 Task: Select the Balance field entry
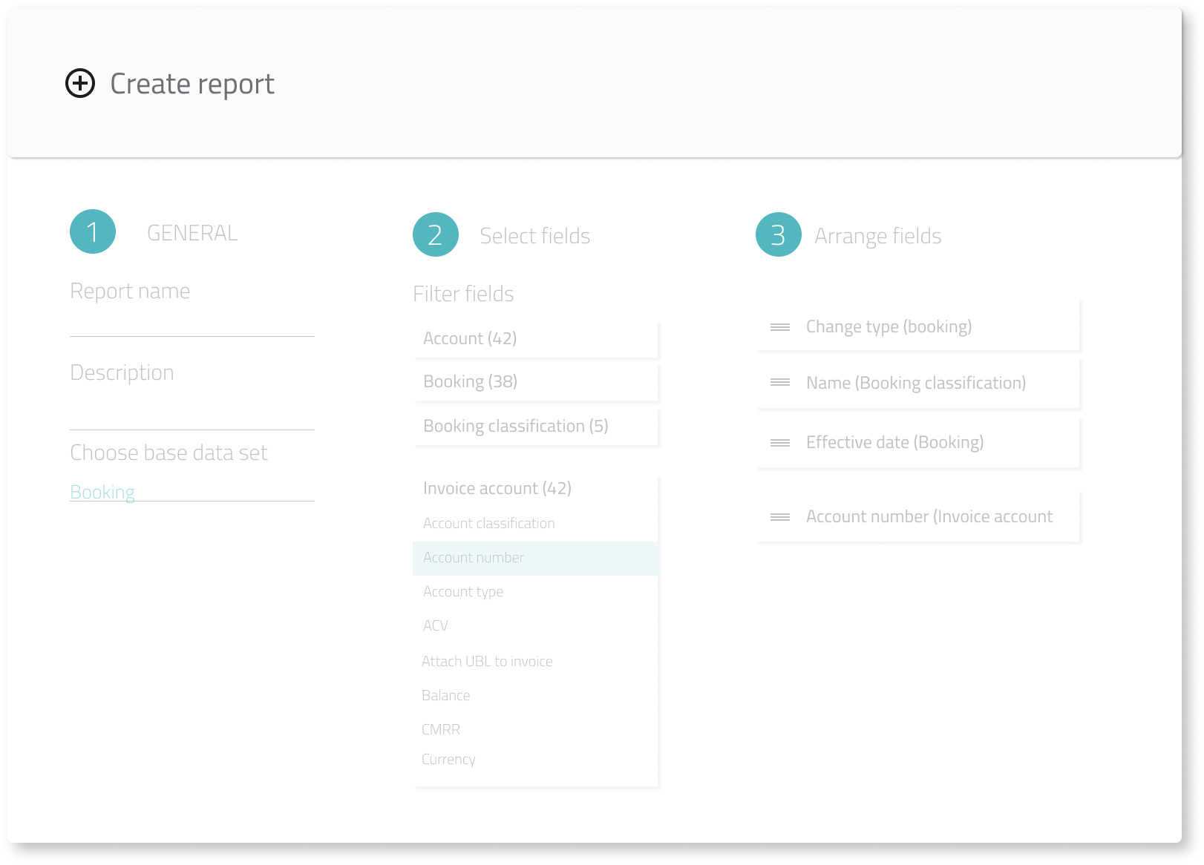(445, 695)
